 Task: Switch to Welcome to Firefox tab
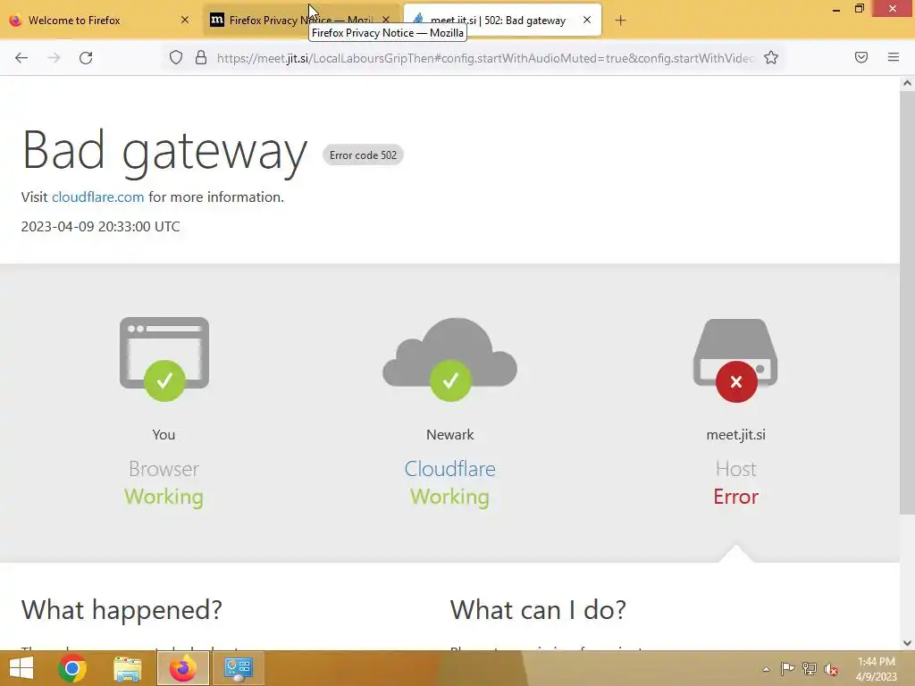point(99,21)
